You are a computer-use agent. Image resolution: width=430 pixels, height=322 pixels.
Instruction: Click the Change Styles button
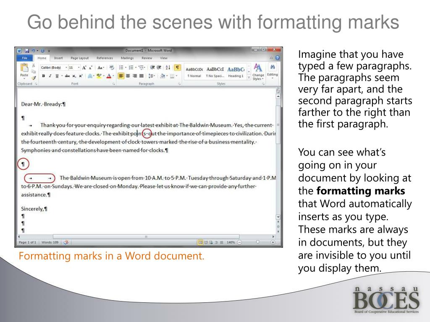(x=258, y=72)
